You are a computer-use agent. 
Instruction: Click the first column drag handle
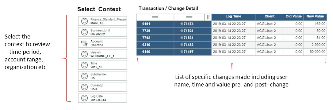click(155, 17)
